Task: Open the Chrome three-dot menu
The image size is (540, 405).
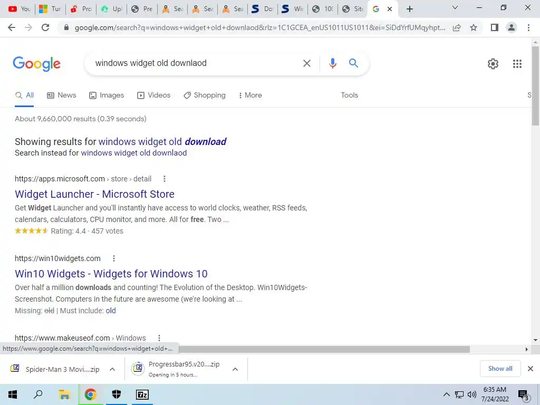Action: (528, 27)
